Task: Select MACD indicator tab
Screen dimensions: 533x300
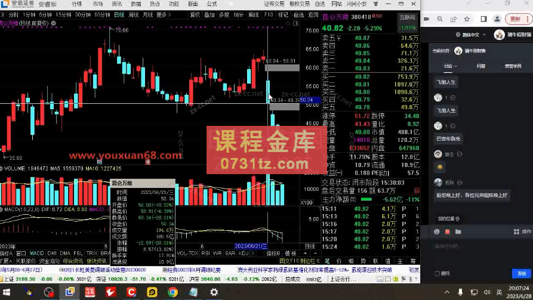Action: pos(36,253)
